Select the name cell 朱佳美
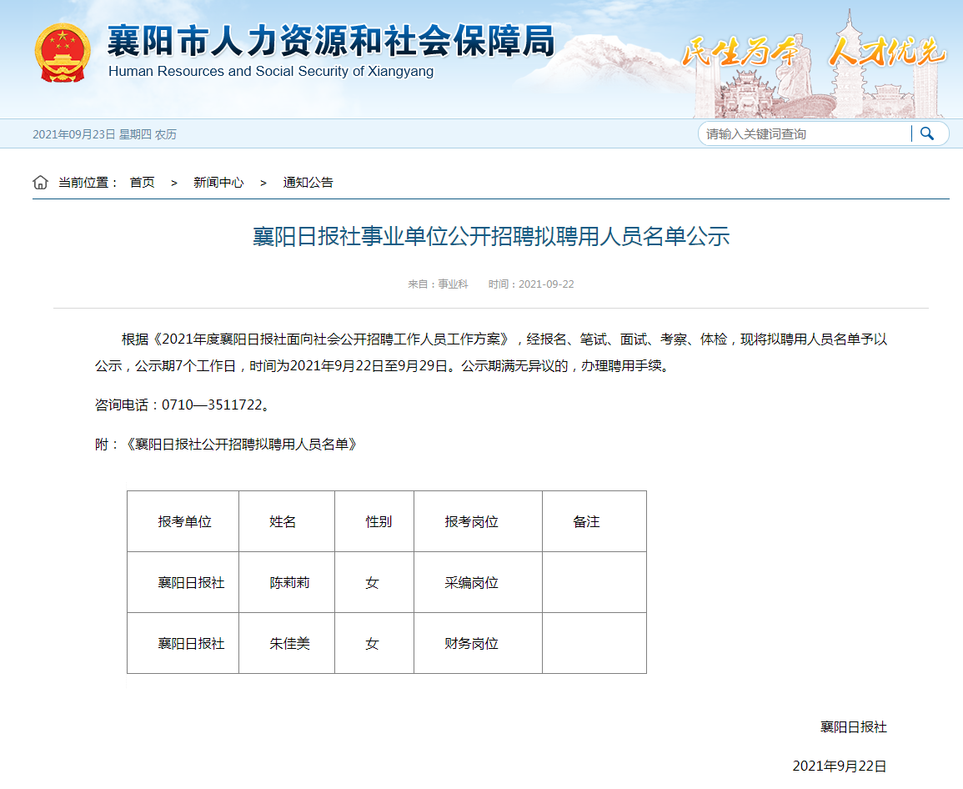963x789 pixels. coord(289,644)
